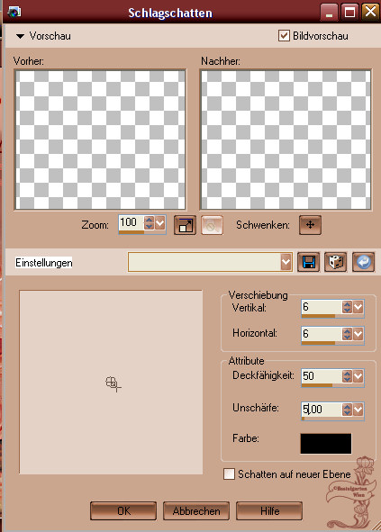This screenshot has width=381, height=532.
Task: Enable Schatten auf neuer Ebene checkbox
Action: click(x=229, y=474)
